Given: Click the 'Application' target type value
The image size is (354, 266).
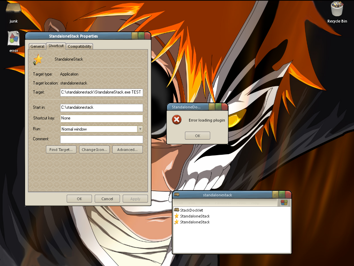Looking at the screenshot, I should 69,74.
